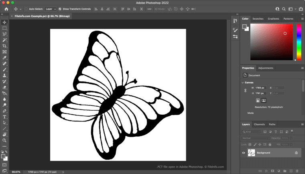Select the Zoom tool

(x=4, y=140)
